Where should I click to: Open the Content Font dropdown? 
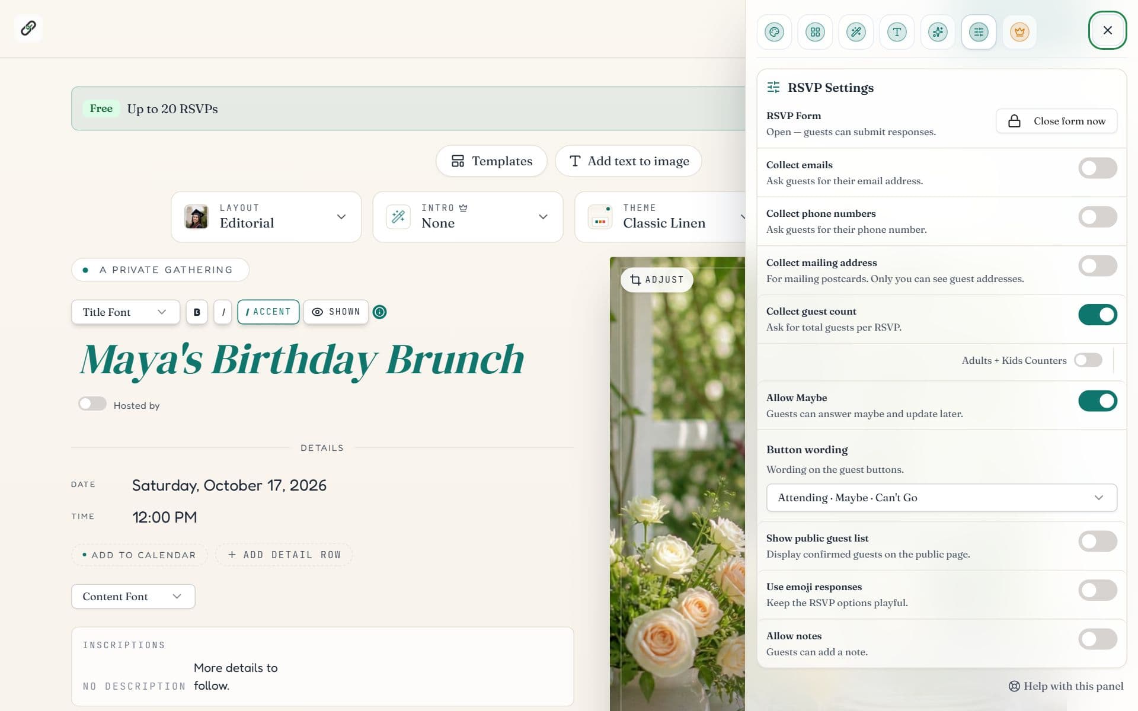point(133,596)
